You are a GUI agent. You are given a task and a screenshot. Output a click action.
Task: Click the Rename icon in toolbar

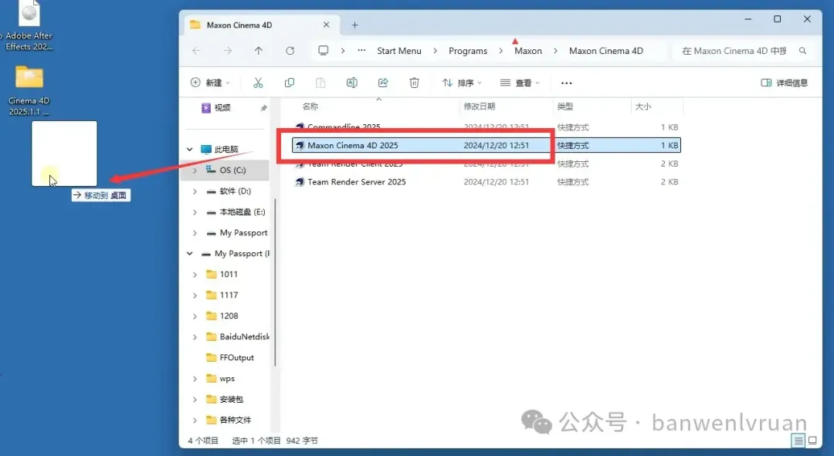[x=351, y=83]
